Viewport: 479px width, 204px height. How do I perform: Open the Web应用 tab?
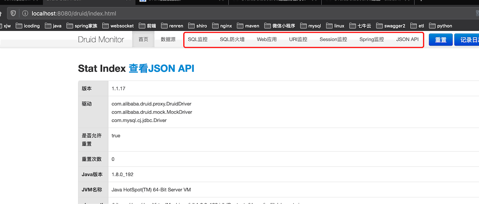(267, 39)
